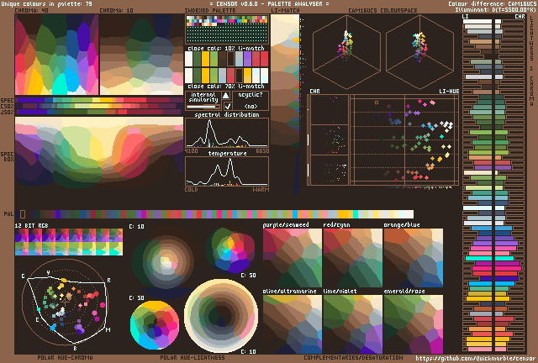This screenshot has width=538, height=363.
Task: Click the 'INDEXED PALETTE' heading
Action: pyautogui.click(x=210, y=11)
